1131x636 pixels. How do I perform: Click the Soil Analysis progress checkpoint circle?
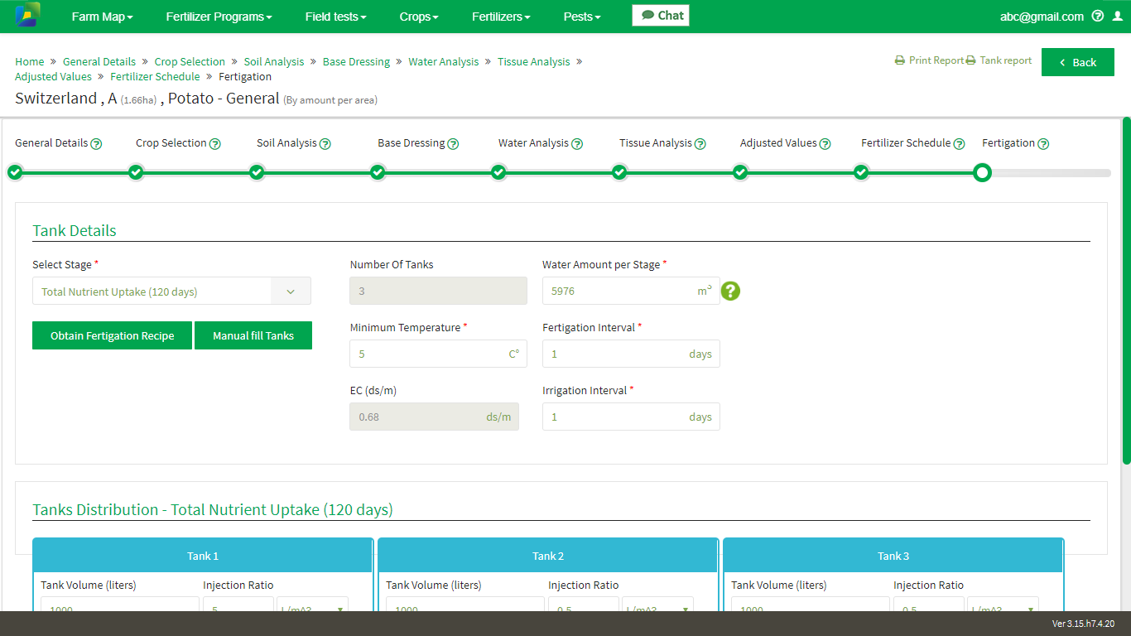click(x=257, y=172)
